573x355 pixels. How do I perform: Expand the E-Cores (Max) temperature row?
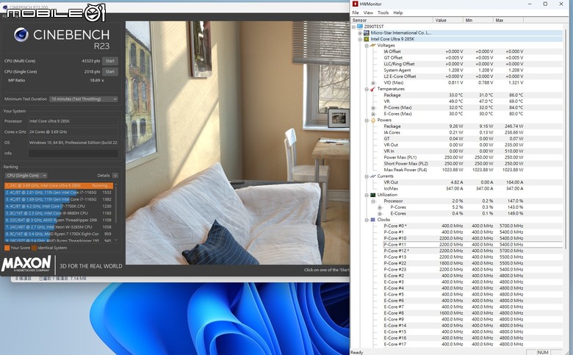[x=373, y=114]
